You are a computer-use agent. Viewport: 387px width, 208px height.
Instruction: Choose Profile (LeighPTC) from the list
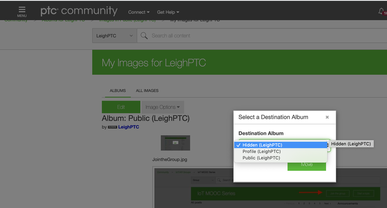pos(261,152)
